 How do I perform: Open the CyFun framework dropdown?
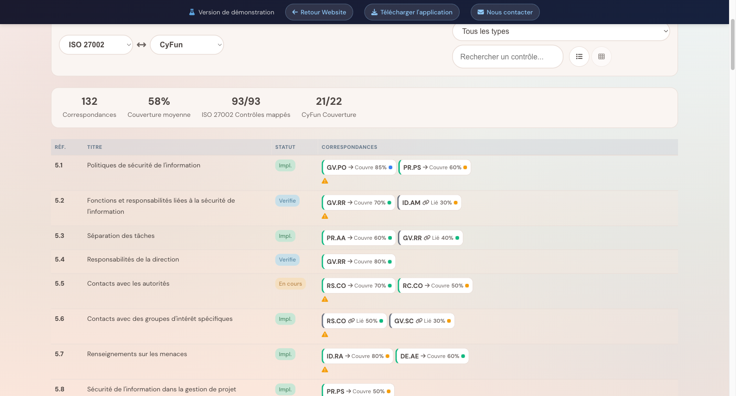click(187, 45)
